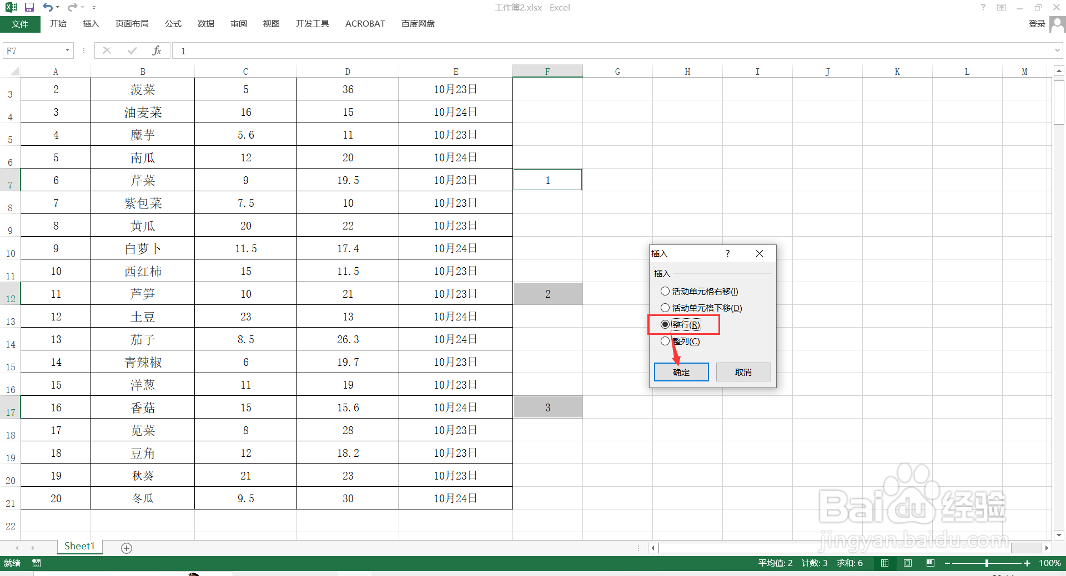Click the Undo arrow icon
Viewport: 1066px width, 576px height.
pos(48,7)
